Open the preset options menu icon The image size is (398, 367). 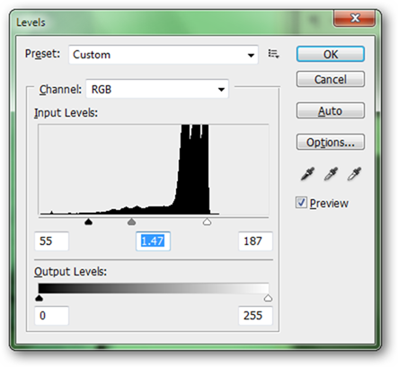click(x=273, y=54)
